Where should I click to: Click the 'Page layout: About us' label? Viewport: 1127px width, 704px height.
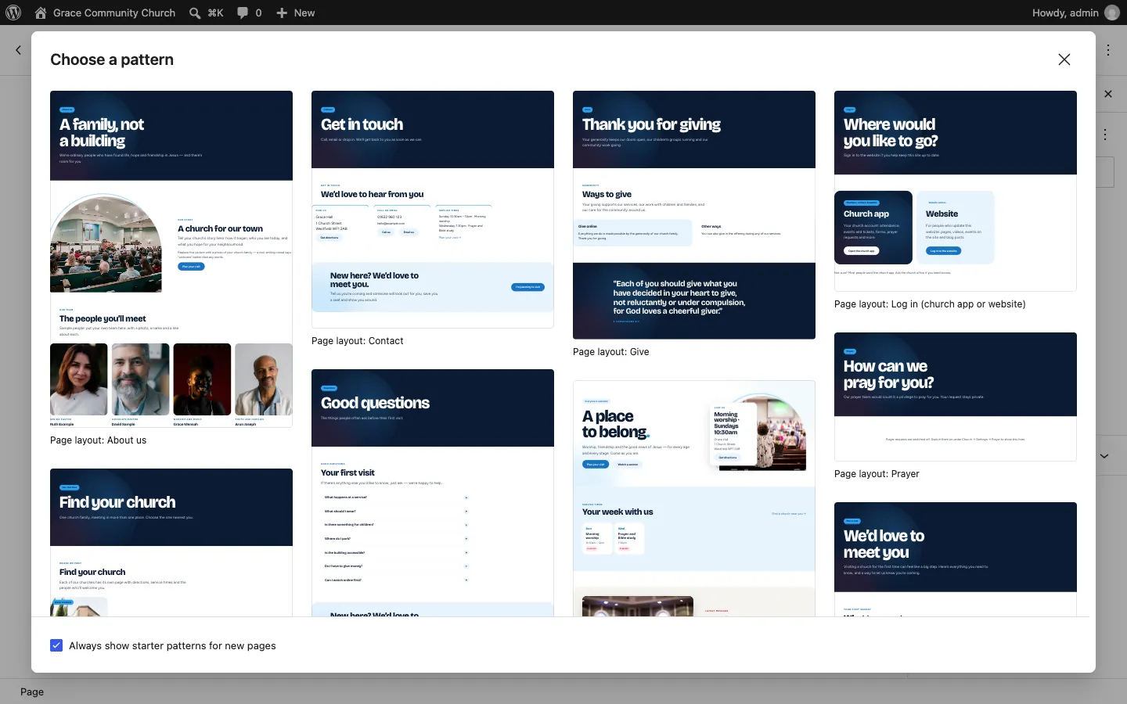99,440
